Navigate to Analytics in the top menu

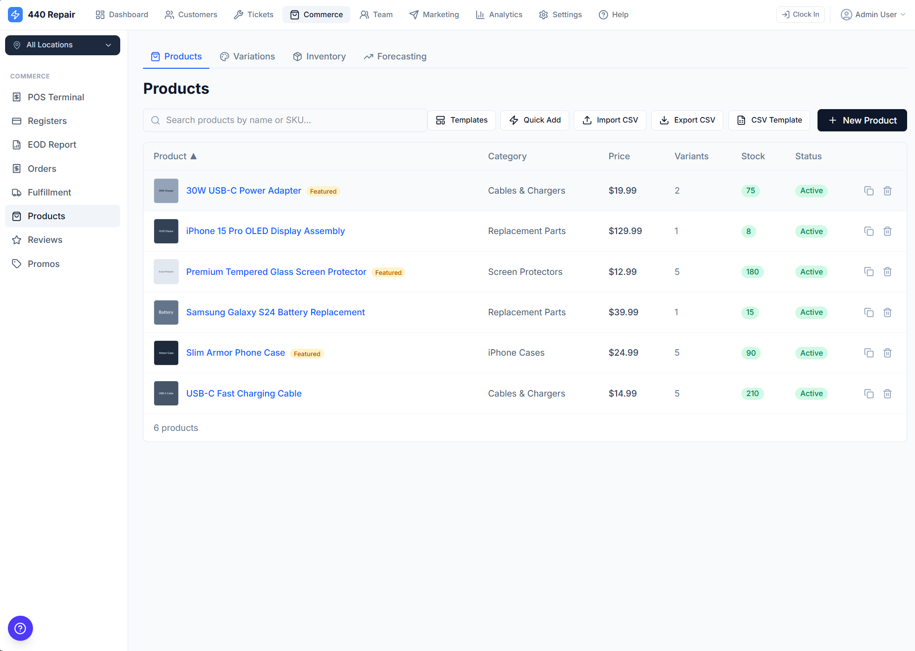[x=499, y=14]
